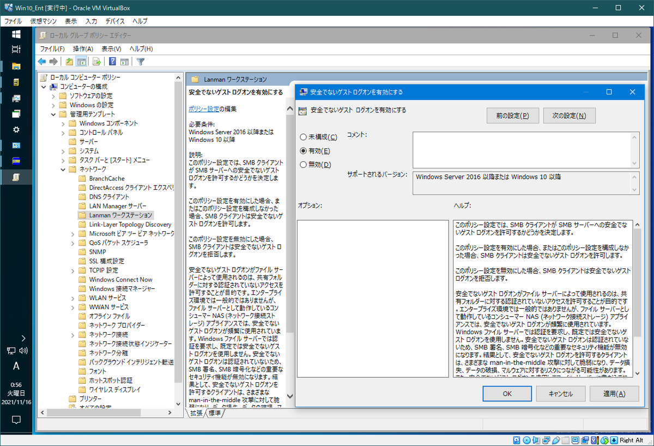Expand the TCPIP 設定 folder

point(74,270)
